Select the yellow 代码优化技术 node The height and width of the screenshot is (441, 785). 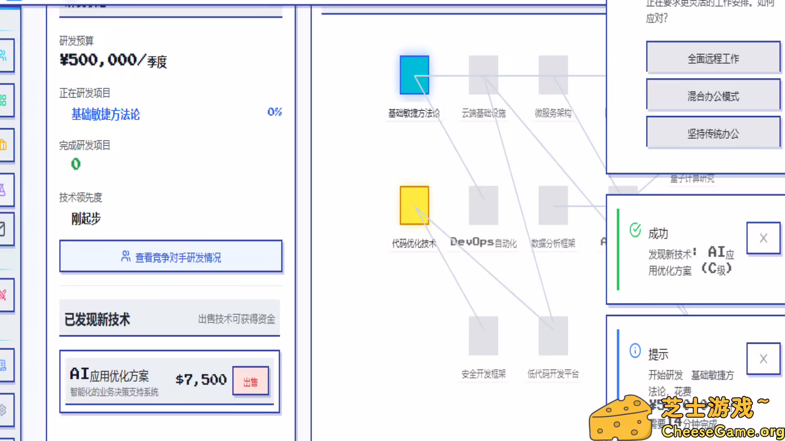(414, 205)
